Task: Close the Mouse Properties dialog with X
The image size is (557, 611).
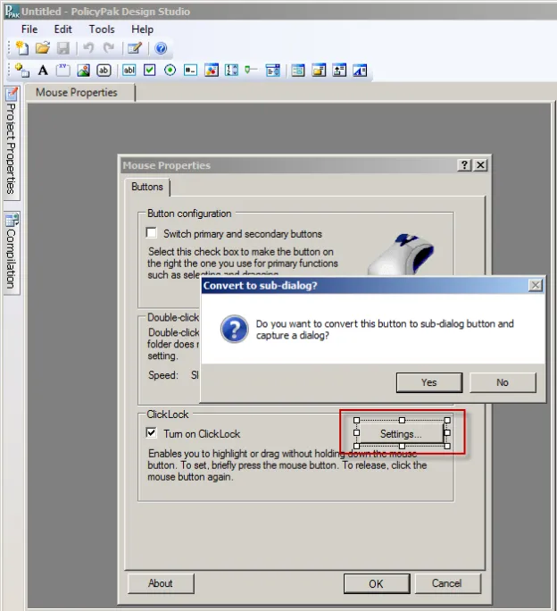Action: [480, 165]
